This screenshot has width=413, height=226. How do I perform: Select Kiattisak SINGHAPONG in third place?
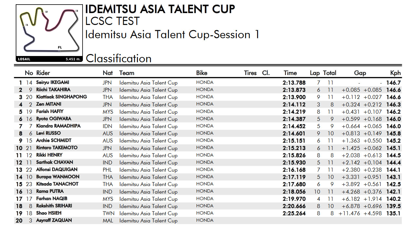click(62, 97)
